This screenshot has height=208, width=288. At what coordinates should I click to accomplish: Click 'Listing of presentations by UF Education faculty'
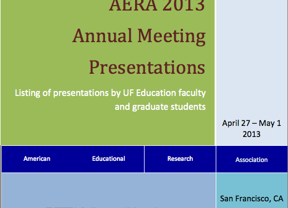tap(110, 93)
